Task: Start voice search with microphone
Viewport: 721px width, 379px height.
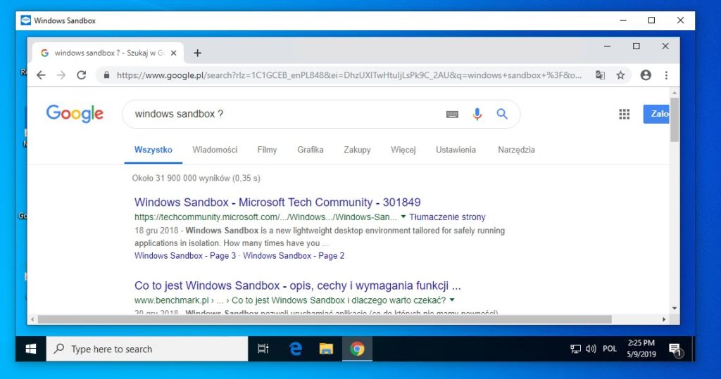Action: coord(477,114)
